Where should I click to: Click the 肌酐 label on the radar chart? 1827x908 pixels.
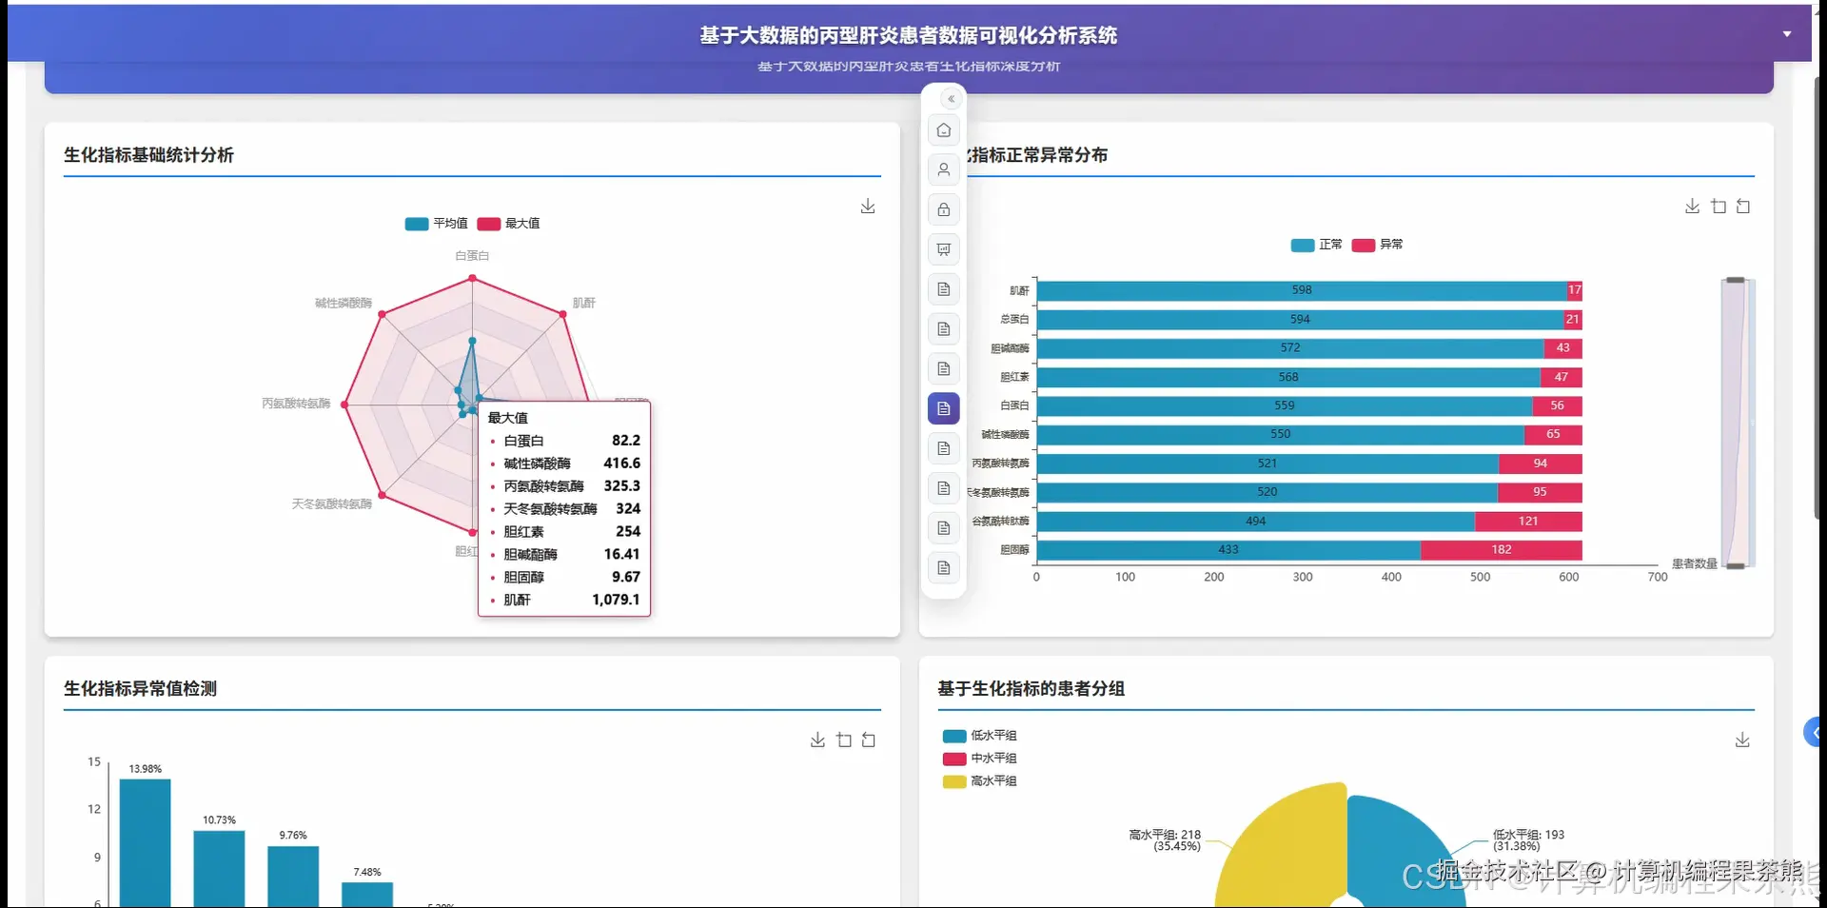coord(584,303)
